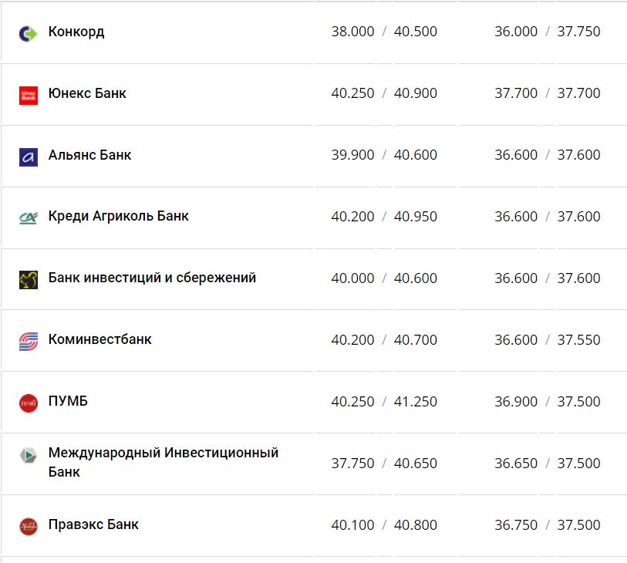
Task: Open Международный Инвестиционный Банк name link
Action: coord(163,461)
